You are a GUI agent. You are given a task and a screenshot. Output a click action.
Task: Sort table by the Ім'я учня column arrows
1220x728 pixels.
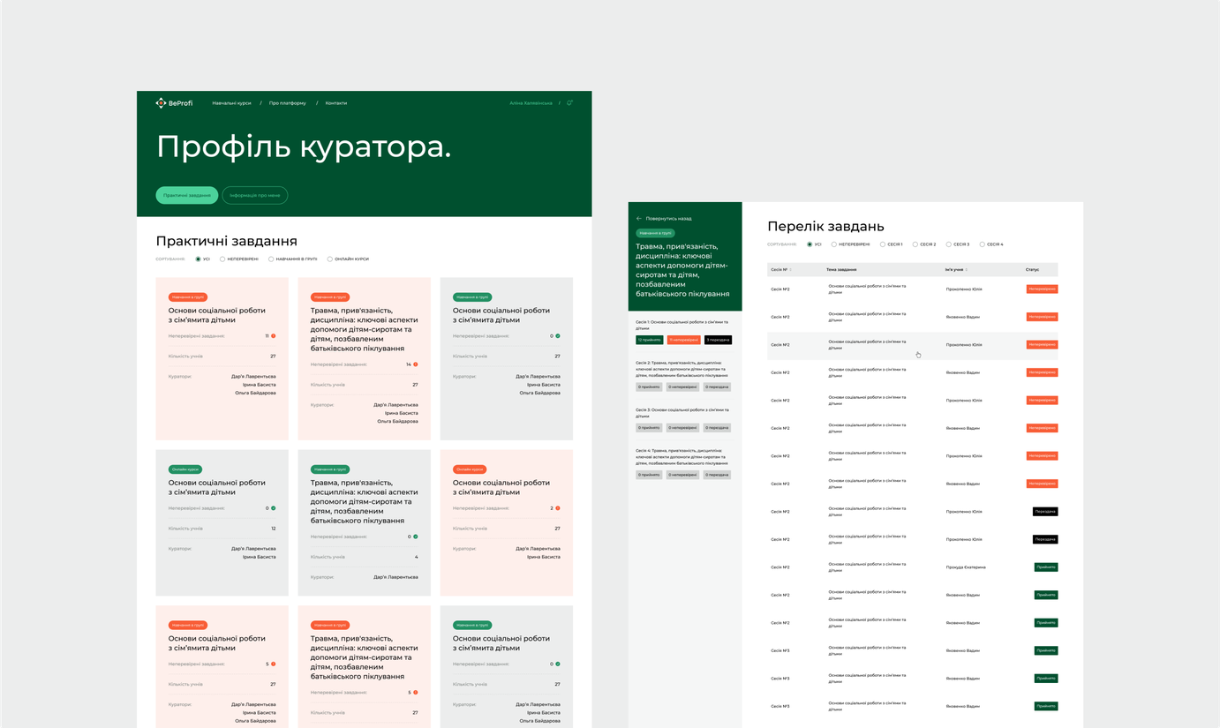coord(967,270)
